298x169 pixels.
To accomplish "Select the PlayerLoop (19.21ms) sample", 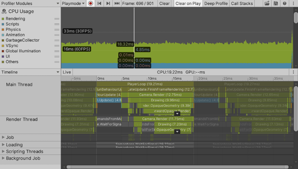I will tap(145, 84).
